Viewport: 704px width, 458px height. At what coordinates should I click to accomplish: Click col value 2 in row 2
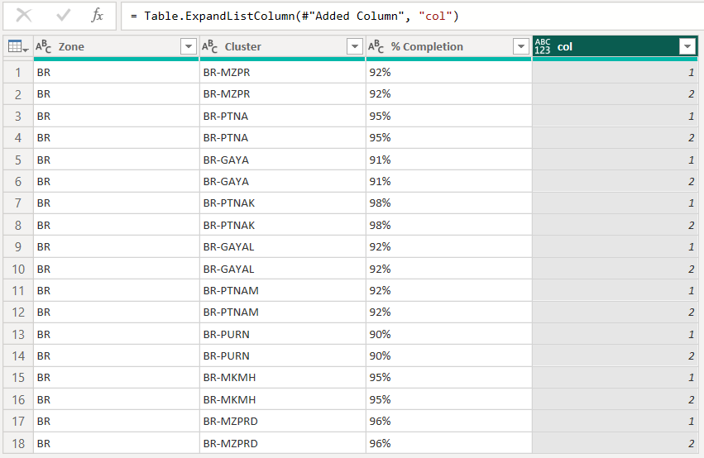[x=615, y=94]
